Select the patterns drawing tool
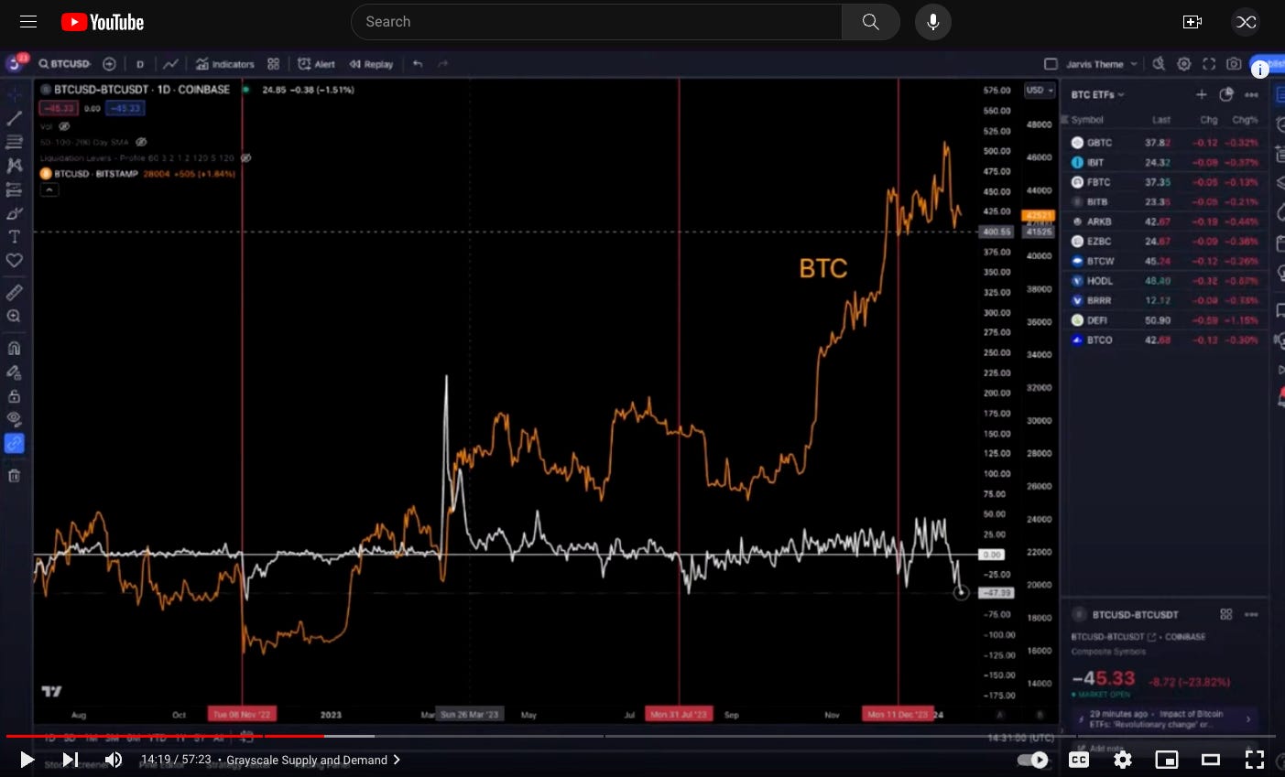This screenshot has height=777, width=1285. 15,166
